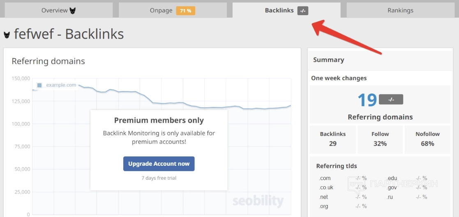Click the dog icon beside fefwef heading
This screenshot has height=217, width=459.
coord(7,35)
